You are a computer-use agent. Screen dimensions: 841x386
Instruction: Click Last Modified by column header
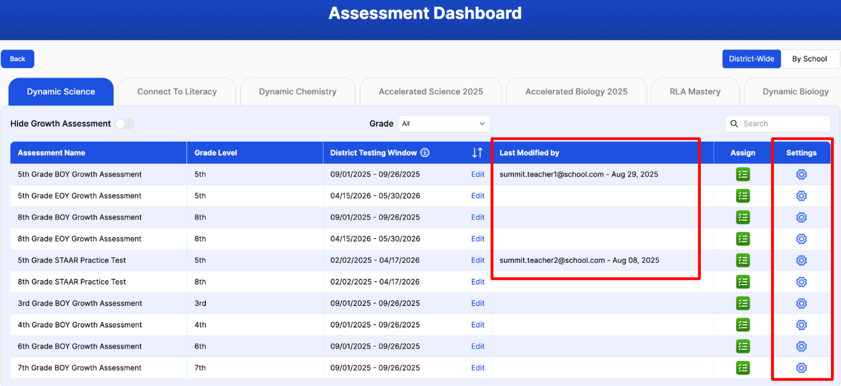(x=603, y=153)
